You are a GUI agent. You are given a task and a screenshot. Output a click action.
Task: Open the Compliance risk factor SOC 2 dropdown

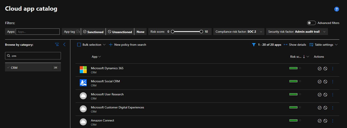(239, 32)
